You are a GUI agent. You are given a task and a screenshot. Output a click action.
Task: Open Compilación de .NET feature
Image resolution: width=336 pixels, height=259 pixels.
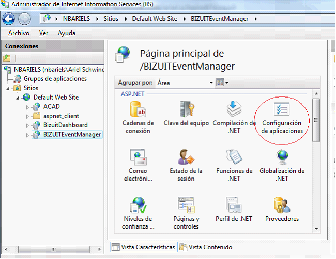coord(234,118)
